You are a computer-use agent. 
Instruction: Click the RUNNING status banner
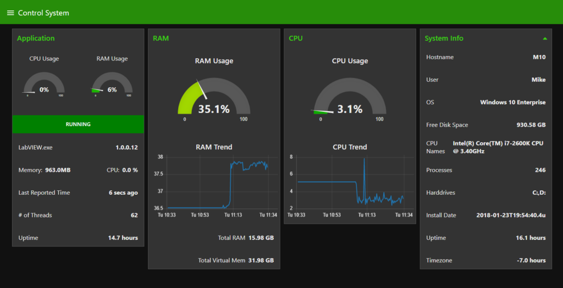coord(78,125)
